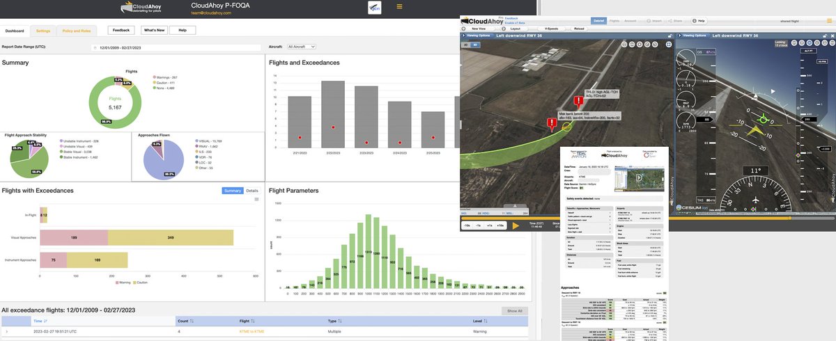Select Summary view for Flights with Exceedances

(232, 191)
